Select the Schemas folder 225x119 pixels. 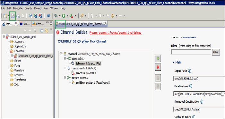[19, 75]
